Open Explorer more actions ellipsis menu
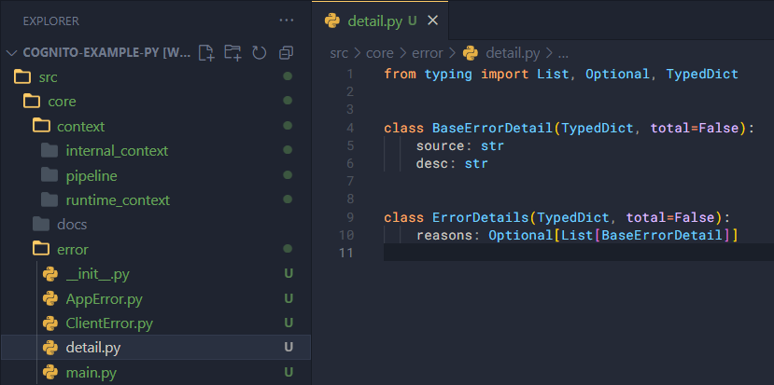This screenshot has width=774, height=385. tap(287, 20)
